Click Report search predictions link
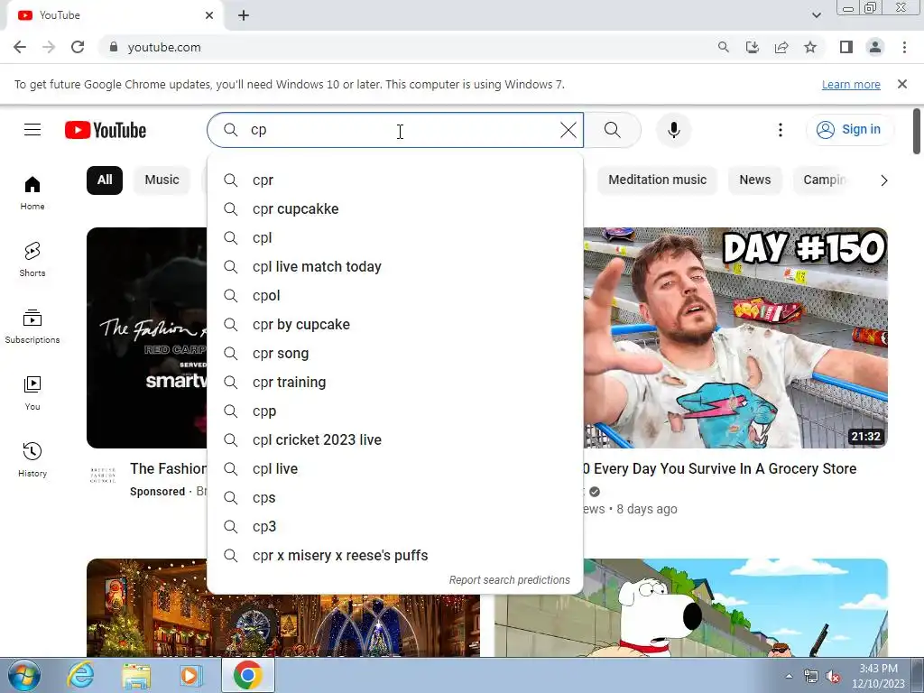Image resolution: width=924 pixels, height=693 pixels. [x=509, y=580]
